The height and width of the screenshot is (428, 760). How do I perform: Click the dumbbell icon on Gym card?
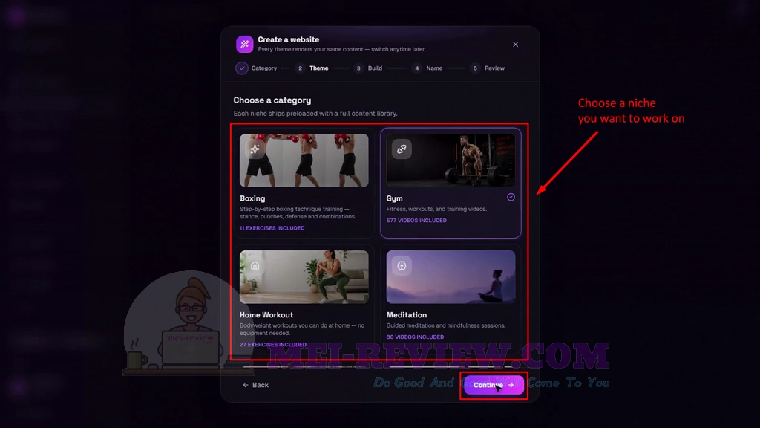(402, 149)
